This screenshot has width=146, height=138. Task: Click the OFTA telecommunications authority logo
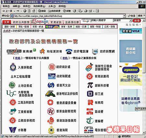(x=89, y=130)
